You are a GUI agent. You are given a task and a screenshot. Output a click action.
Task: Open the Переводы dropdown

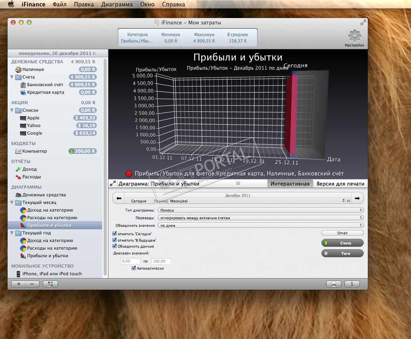tap(261, 218)
